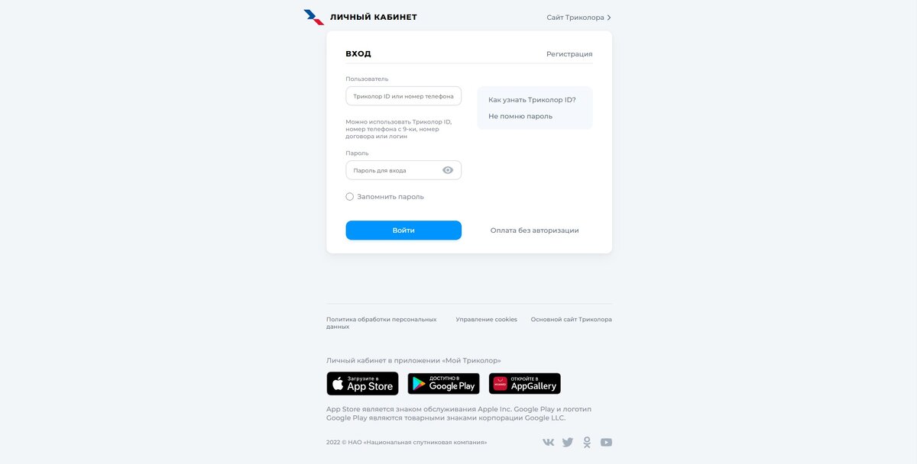Screen dimensions: 917x464
Task: Toggle password visibility eye icon
Action: point(448,170)
